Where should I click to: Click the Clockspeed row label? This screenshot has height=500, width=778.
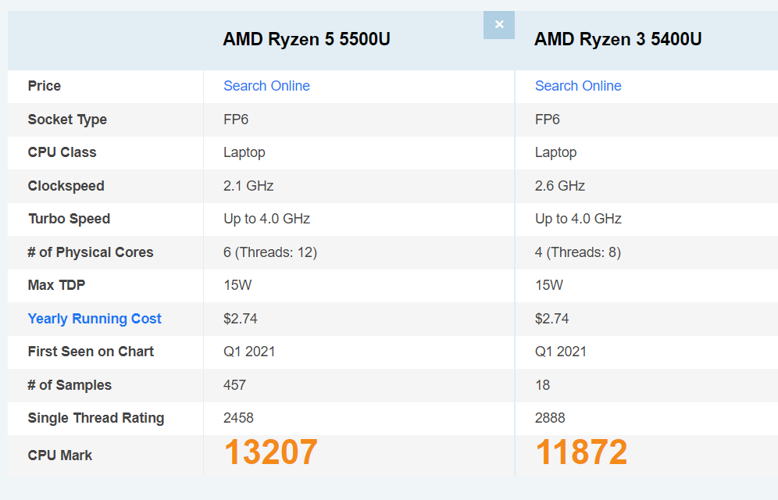66,186
